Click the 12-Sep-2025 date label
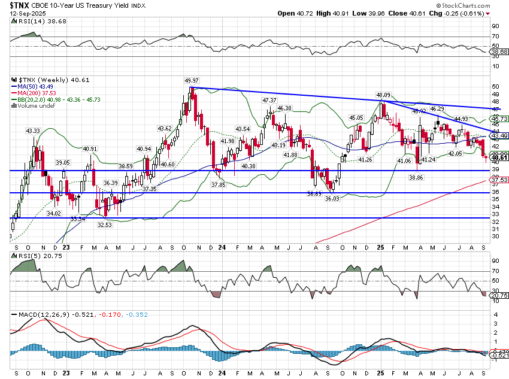This screenshot has width=509, height=379. [28, 14]
